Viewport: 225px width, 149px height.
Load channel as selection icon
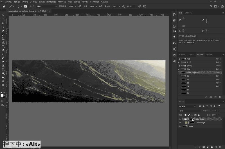click(x=206, y=97)
